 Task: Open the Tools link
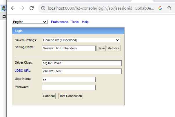click(x=75, y=22)
